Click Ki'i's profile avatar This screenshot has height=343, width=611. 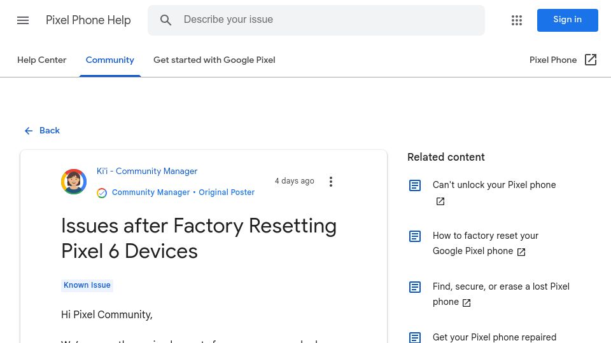(74, 182)
